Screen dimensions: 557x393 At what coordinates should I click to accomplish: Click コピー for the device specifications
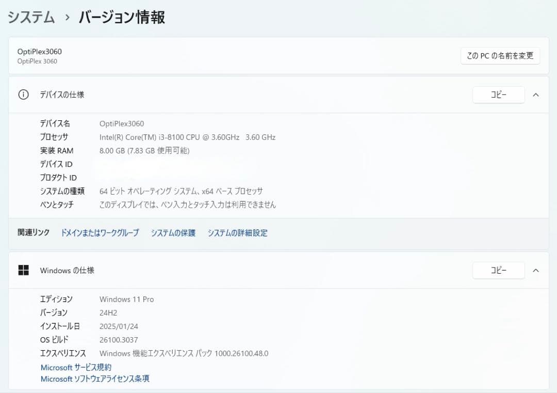(x=498, y=95)
